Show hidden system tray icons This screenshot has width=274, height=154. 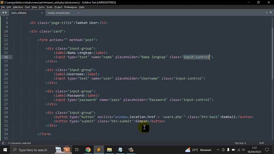point(218,150)
